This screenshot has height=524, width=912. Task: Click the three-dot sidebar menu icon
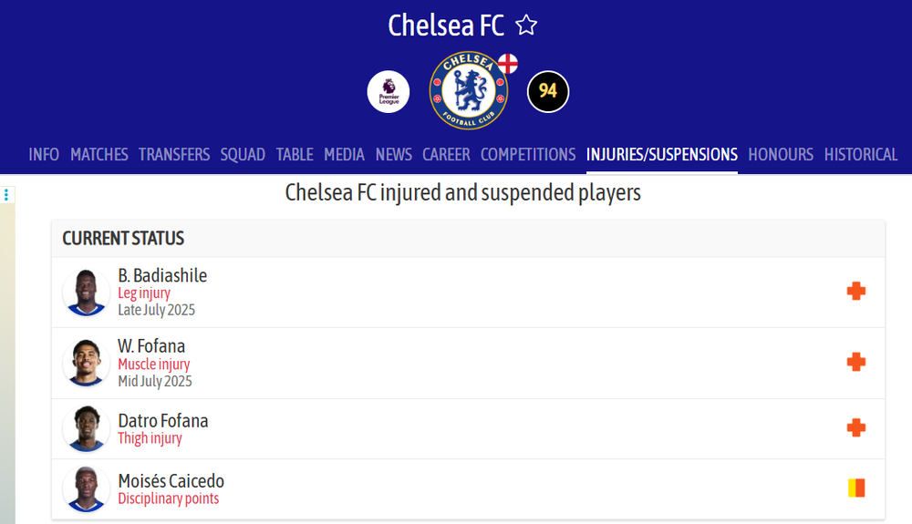[6, 195]
